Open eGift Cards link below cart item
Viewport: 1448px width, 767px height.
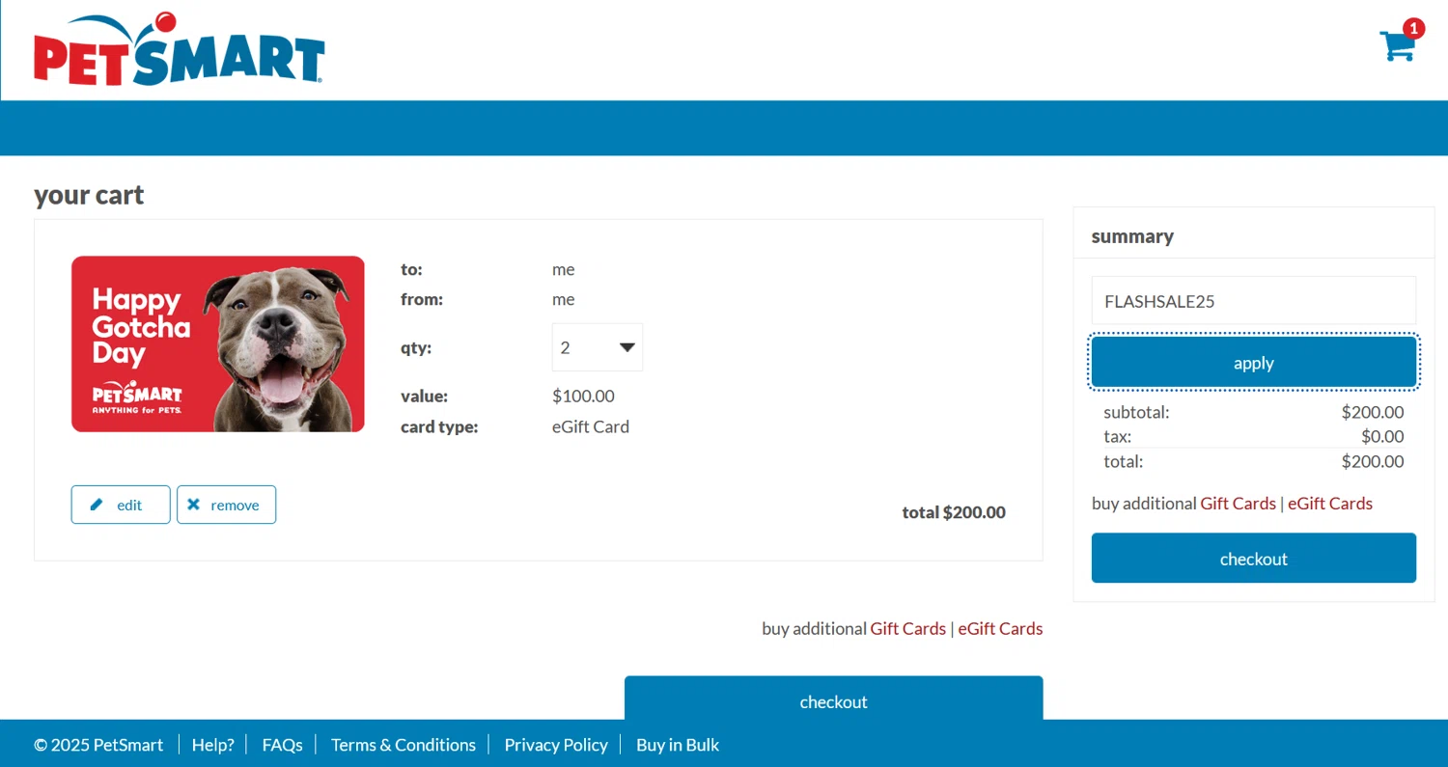(1000, 628)
